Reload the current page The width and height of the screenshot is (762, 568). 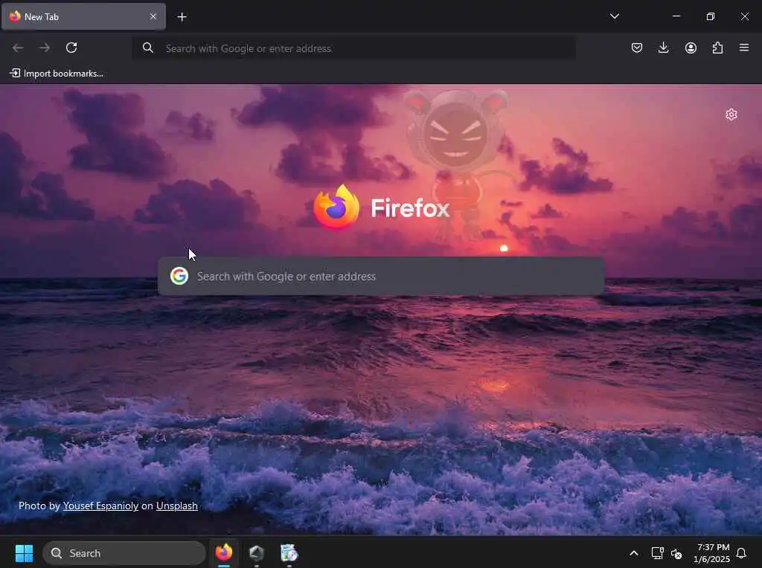click(x=71, y=48)
